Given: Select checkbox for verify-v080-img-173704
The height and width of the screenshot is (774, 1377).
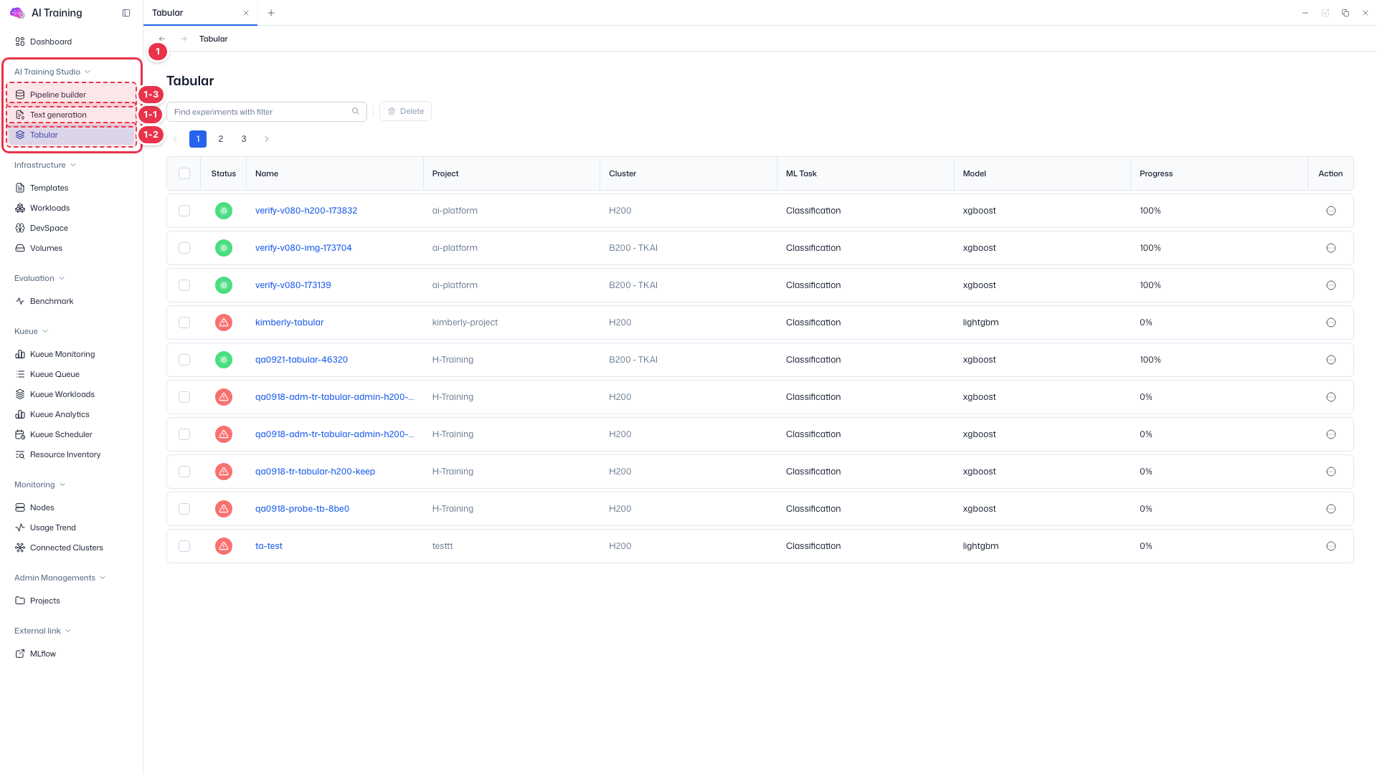Looking at the screenshot, I should click(x=184, y=248).
